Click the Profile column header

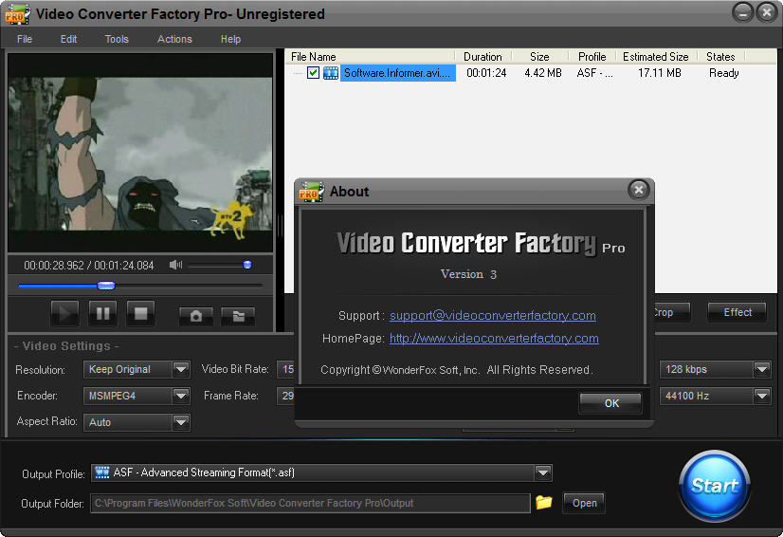tap(592, 57)
